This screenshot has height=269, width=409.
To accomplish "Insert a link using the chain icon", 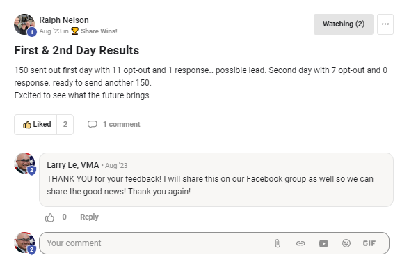I will 300,243.
